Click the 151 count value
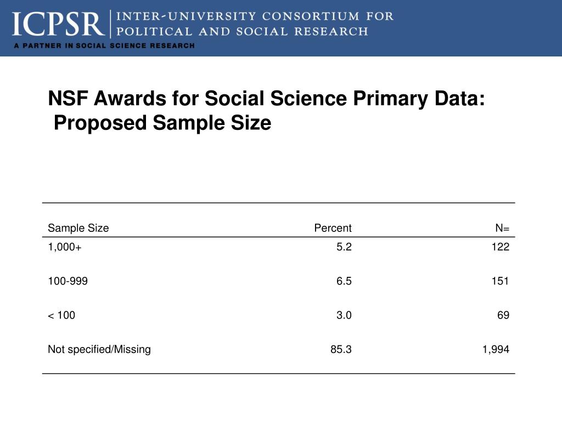Image resolution: width=562 pixels, height=421 pixels. point(501,281)
